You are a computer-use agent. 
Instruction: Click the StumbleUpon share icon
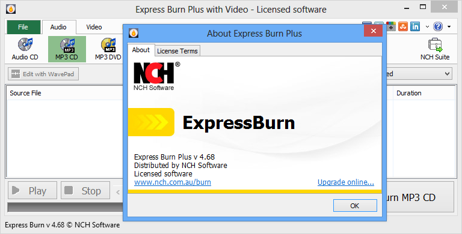point(403,26)
